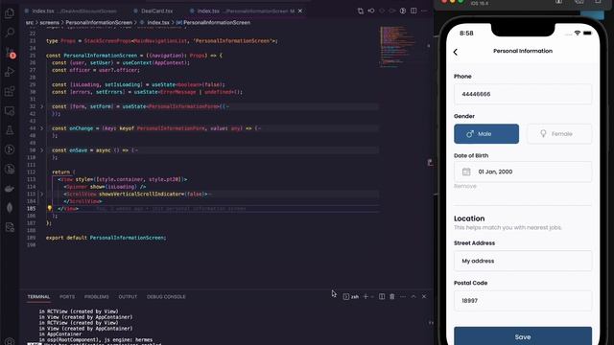The image size is (614, 345).
Task: Click 'screens' breadcrumb segment
Action: coord(49,22)
